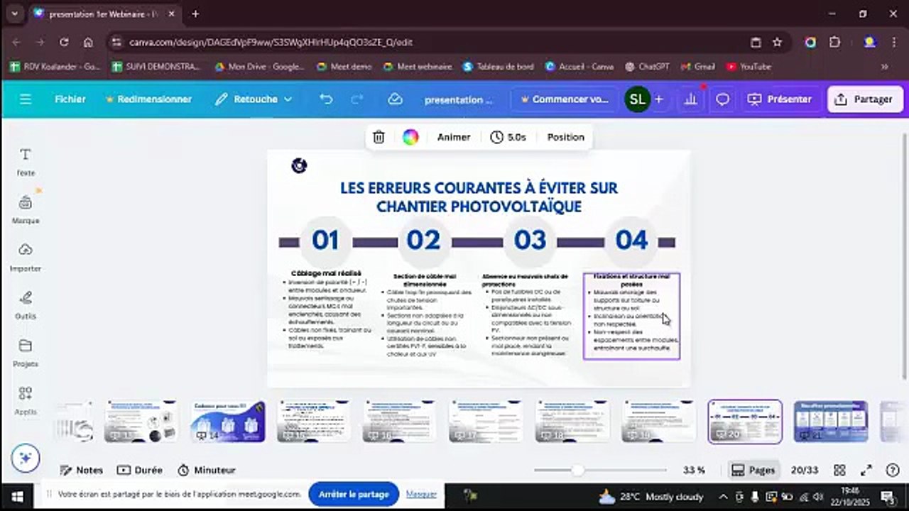Open the Projets folder panel
The height and width of the screenshot is (511, 909).
pos(26,353)
